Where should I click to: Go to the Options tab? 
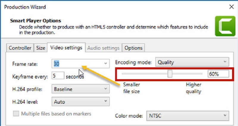(x=133, y=48)
